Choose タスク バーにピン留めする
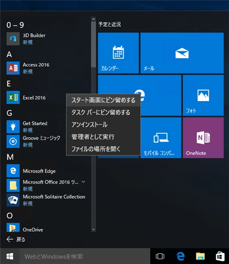This screenshot has width=229, height=264. point(104,112)
